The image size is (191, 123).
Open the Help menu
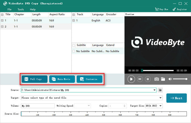coord(33,9)
